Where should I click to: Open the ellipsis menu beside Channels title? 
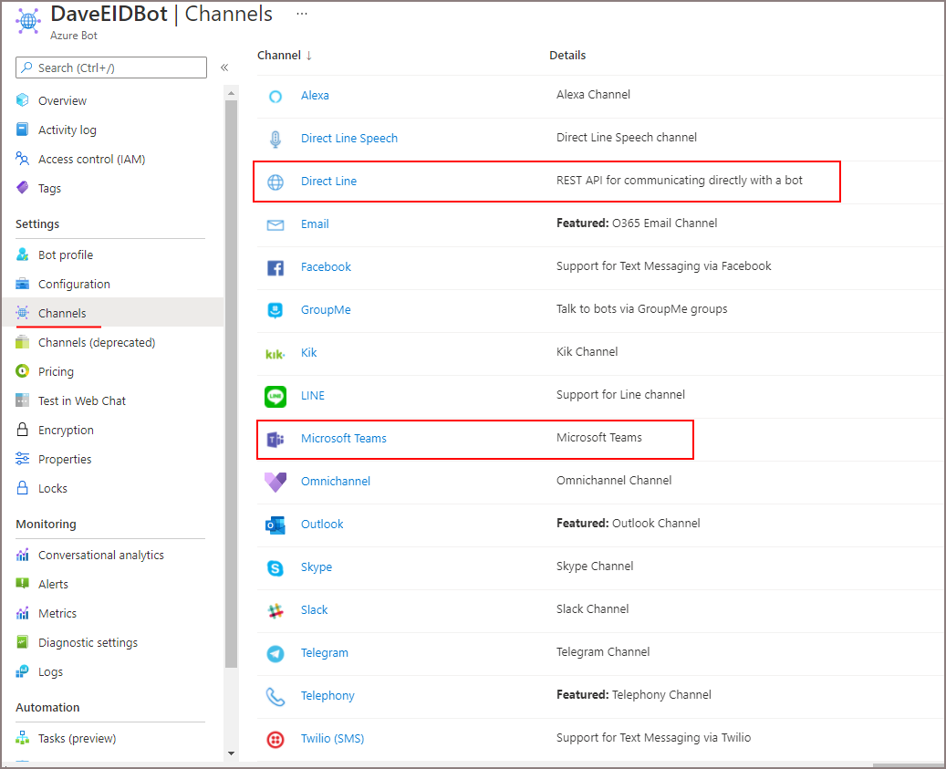point(301,13)
